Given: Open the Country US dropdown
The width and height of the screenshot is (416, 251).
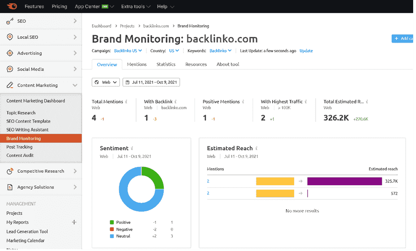Looking at the screenshot, I should click(x=174, y=51).
